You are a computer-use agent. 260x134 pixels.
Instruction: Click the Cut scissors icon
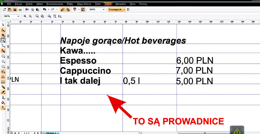[x=27, y=10]
